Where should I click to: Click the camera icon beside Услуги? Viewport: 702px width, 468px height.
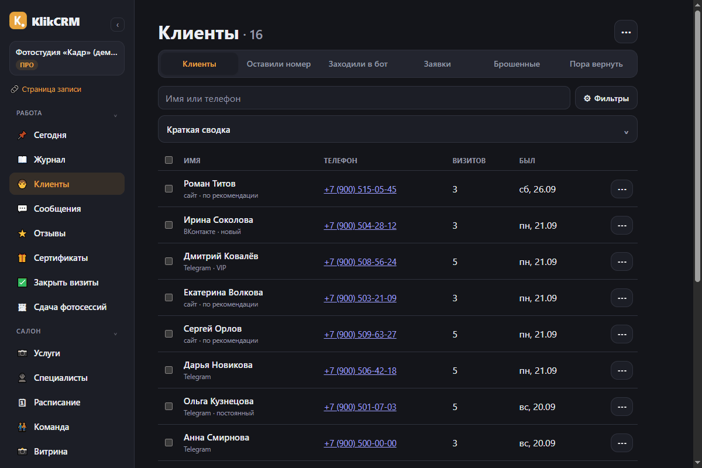tap(22, 353)
